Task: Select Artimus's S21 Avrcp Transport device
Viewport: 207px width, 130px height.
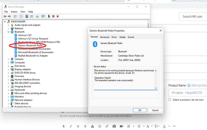Action: [x=33, y=39]
